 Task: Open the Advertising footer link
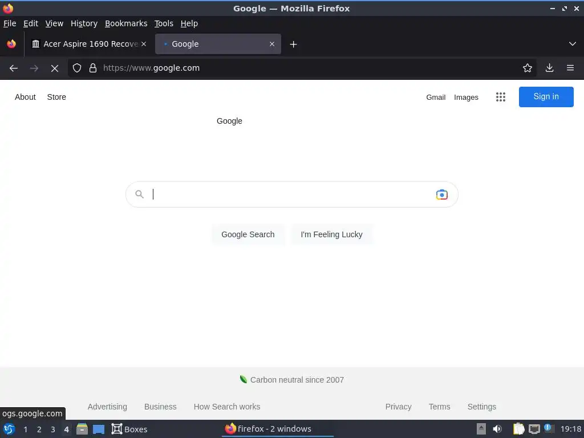pyautogui.click(x=107, y=407)
